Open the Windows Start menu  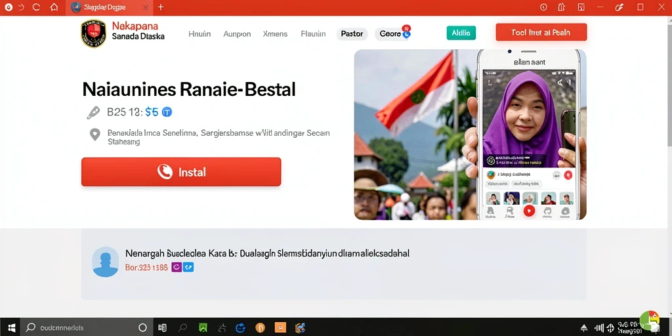[x=12, y=328]
